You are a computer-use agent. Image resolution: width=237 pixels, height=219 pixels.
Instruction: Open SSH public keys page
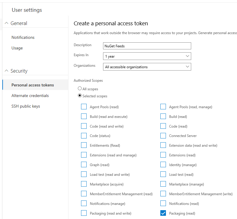coord(26,106)
